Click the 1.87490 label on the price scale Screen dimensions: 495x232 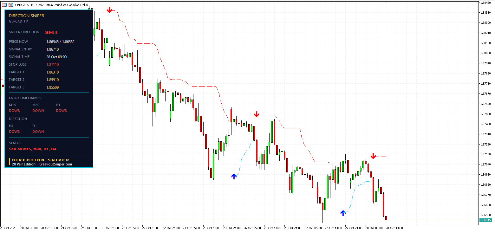(485, 114)
